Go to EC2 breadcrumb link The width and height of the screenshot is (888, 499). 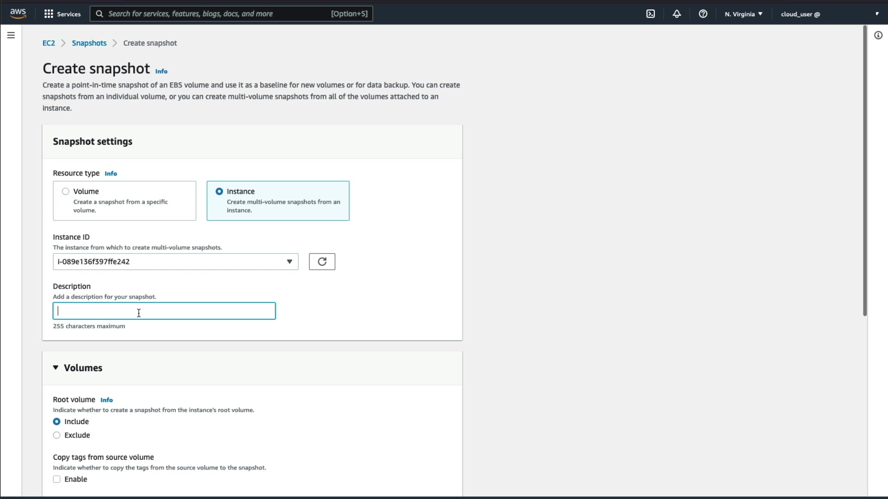tap(49, 43)
